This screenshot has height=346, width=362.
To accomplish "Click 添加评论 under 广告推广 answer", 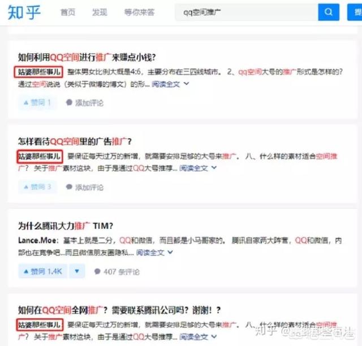I will (x=89, y=187).
